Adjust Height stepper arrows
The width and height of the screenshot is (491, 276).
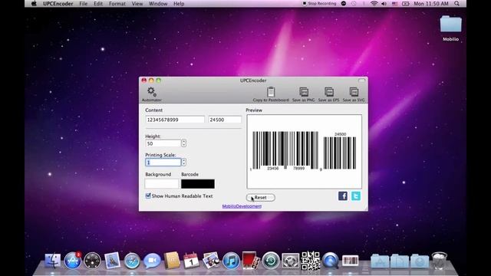(x=184, y=143)
